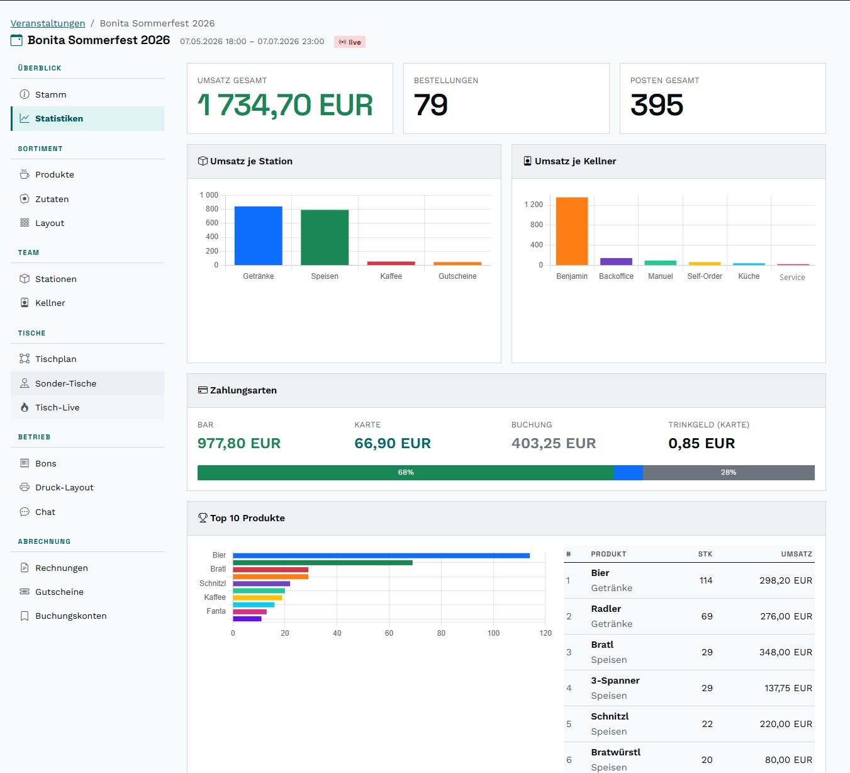This screenshot has height=773, width=850.
Task: Click the Druck-Layout printer icon
Action: pyautogui.click(x=25, y=487)
